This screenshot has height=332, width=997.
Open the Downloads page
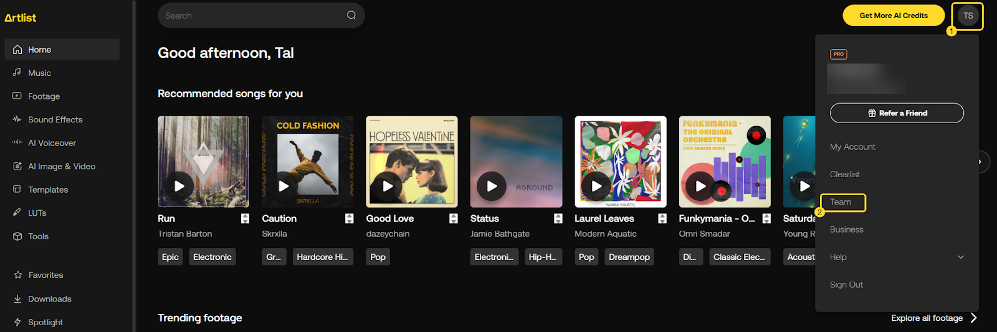[49, 299]
